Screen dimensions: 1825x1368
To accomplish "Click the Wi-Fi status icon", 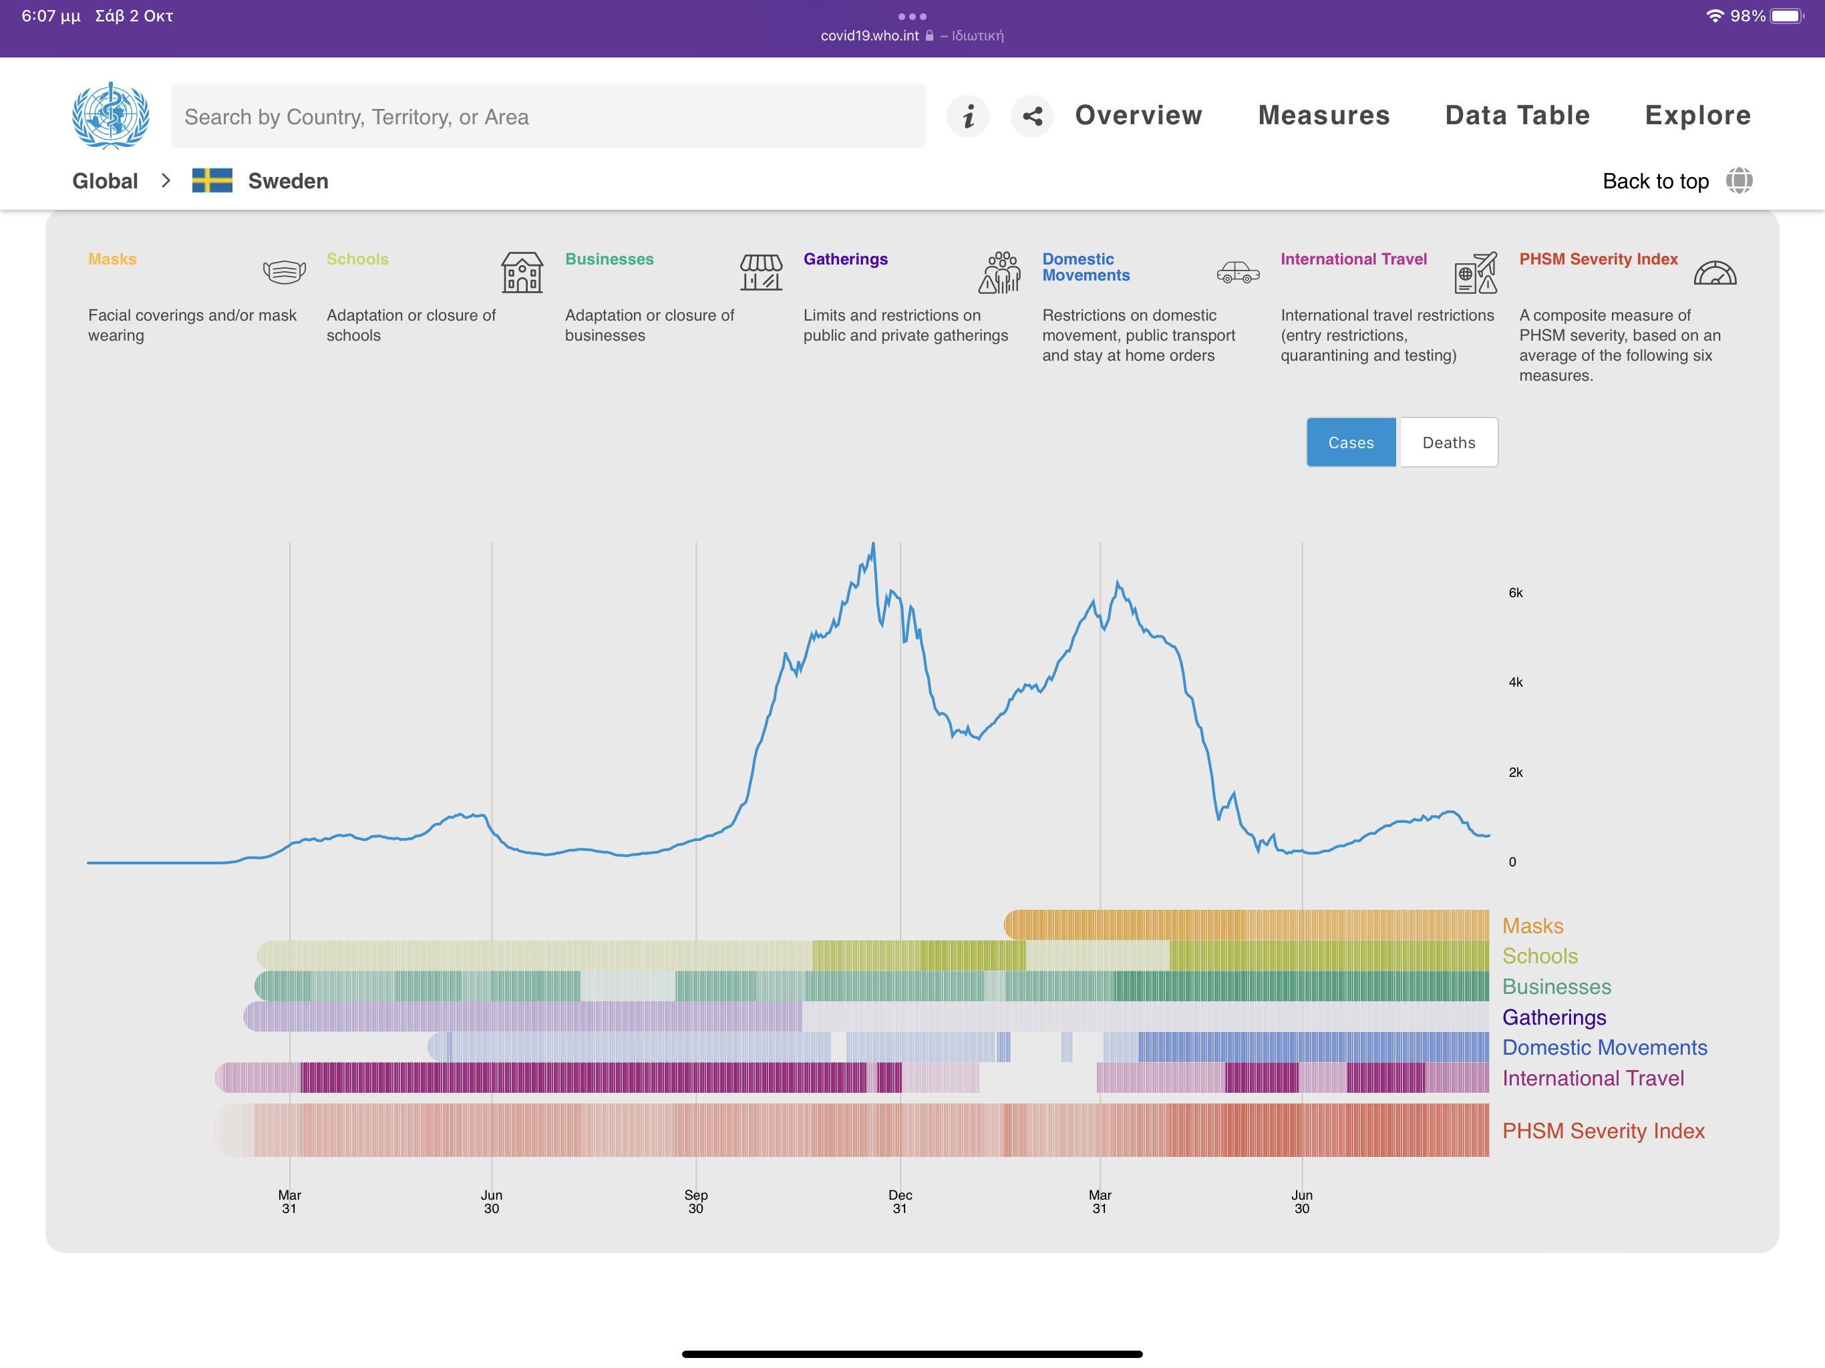I will coord(1714,15).
